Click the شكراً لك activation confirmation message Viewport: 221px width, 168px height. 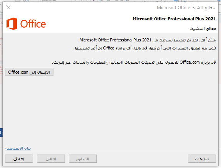[x=147, y=40]
